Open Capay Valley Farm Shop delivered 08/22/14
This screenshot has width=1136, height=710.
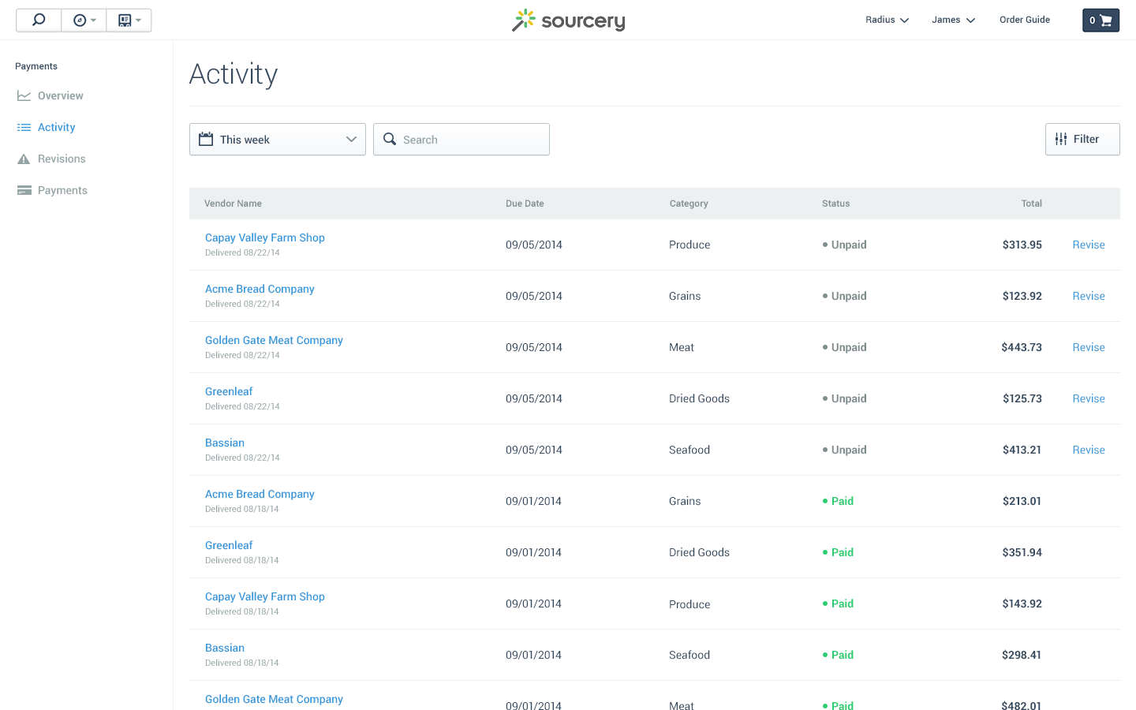265,237
